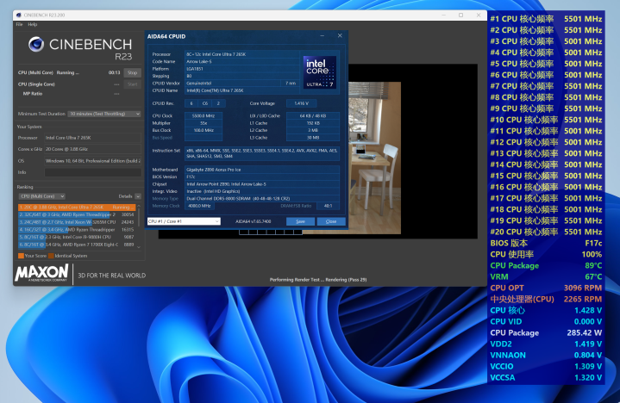
Task: Open the Ranking CPU (Multi Core) dropdown
Action: [41, 196]
